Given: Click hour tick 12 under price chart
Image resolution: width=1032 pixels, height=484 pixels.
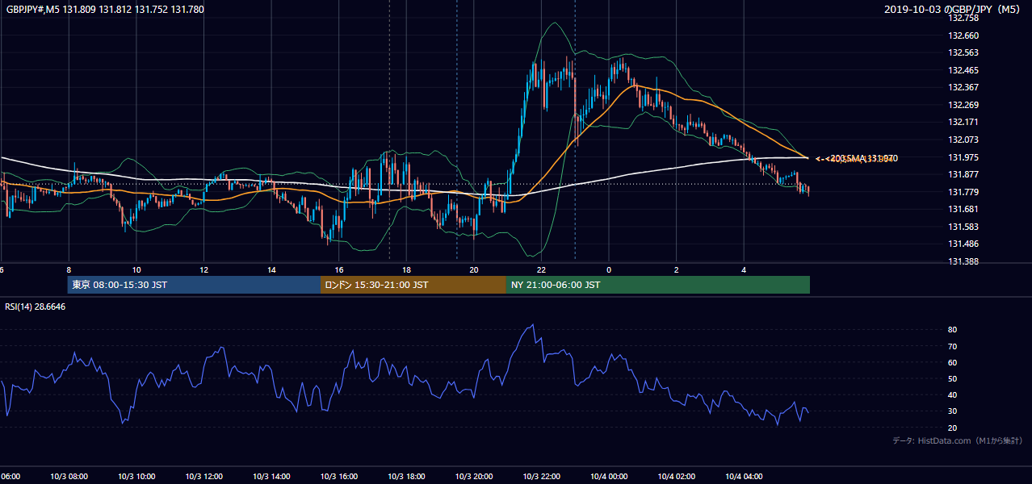Looking at the screenshot, I should click(204, 270).
